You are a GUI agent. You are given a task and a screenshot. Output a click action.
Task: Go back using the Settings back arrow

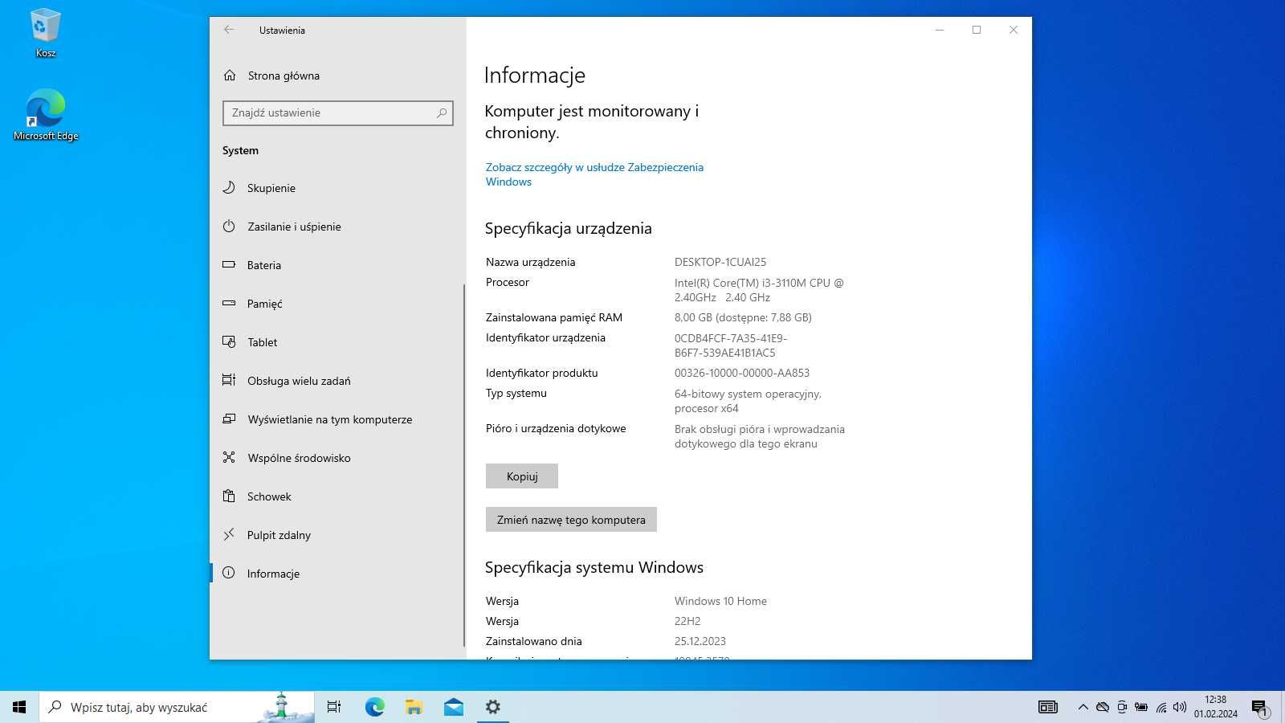pyautogui.click(x=229, y=30)
